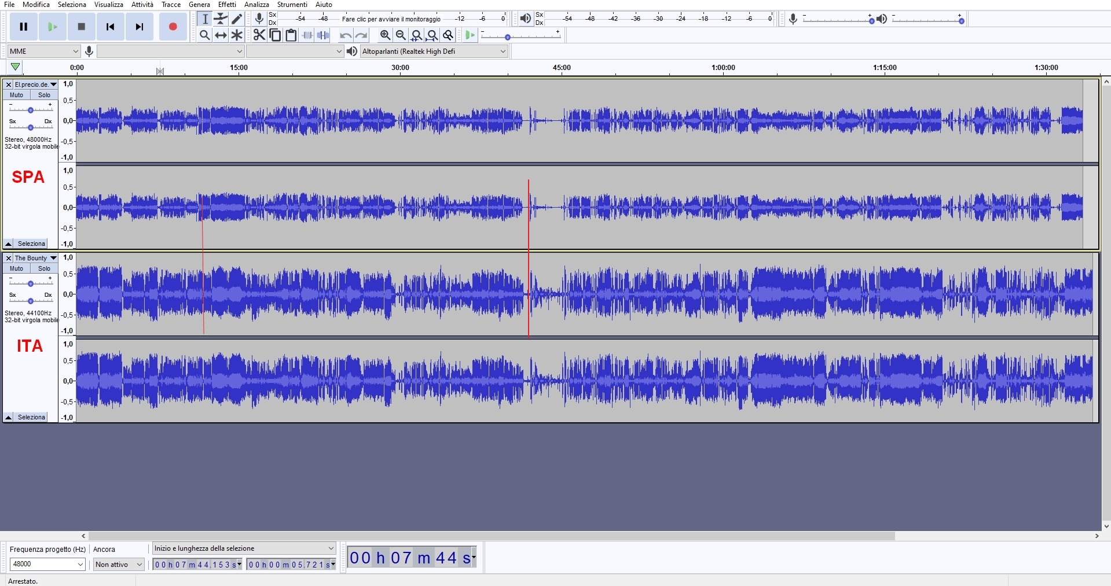Image resolution: width=1111 pixels, height=586 pixels.
Task: Click the playback volume slider
Action: point(928,20)
